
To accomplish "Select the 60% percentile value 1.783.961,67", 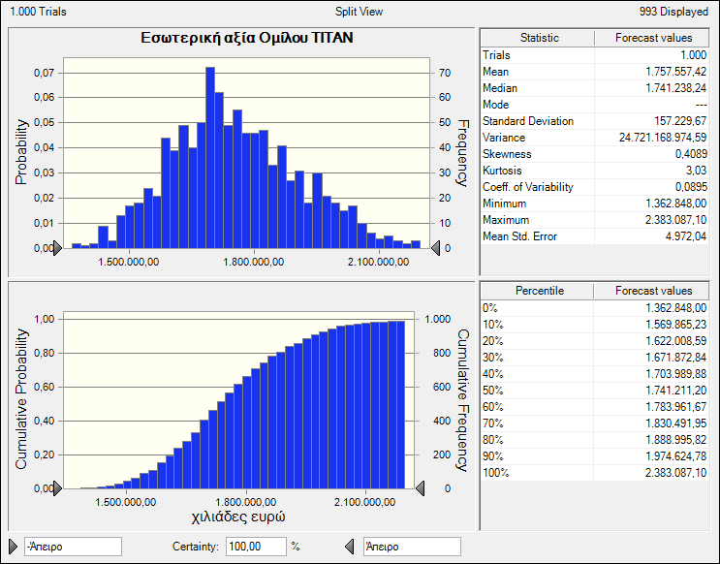I will (675, 407).
